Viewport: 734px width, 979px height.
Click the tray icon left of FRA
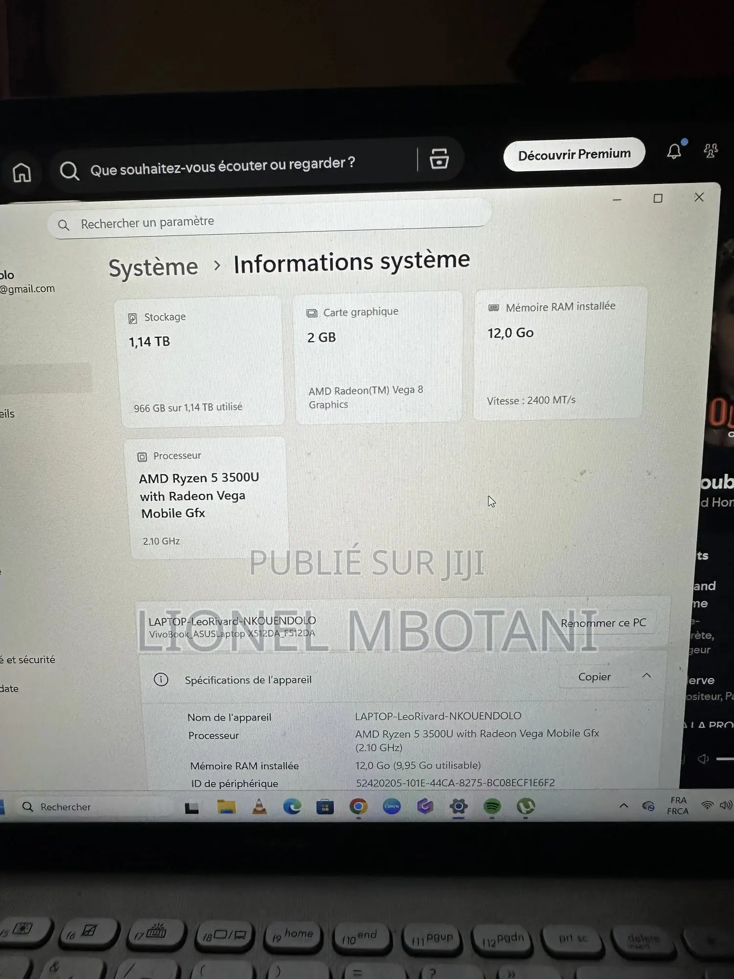pyautogui.click(x=648, y=806)
